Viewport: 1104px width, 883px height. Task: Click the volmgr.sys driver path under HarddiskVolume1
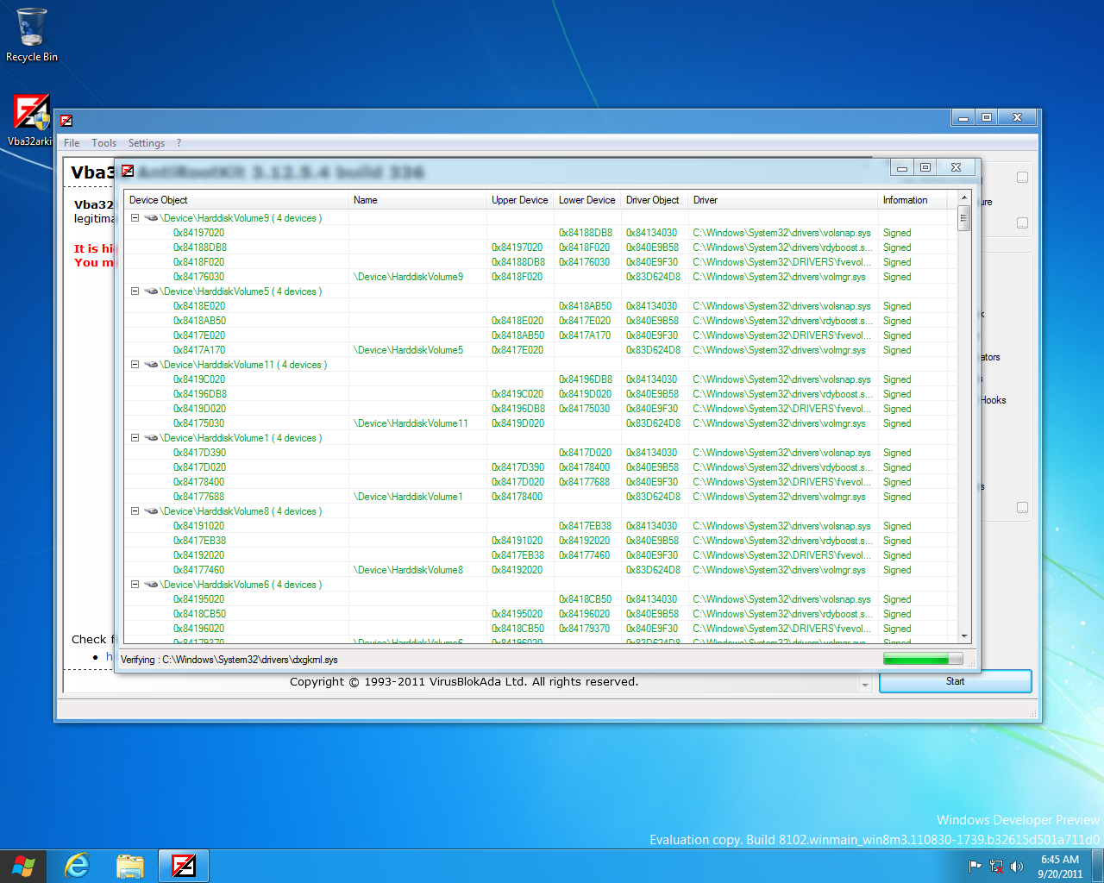coord(779,497)
